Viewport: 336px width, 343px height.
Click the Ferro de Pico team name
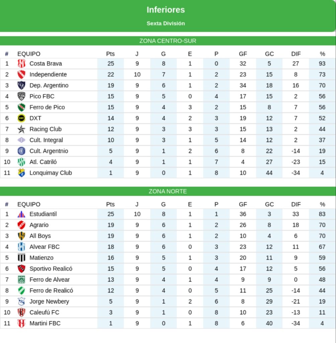coord(47,107)
